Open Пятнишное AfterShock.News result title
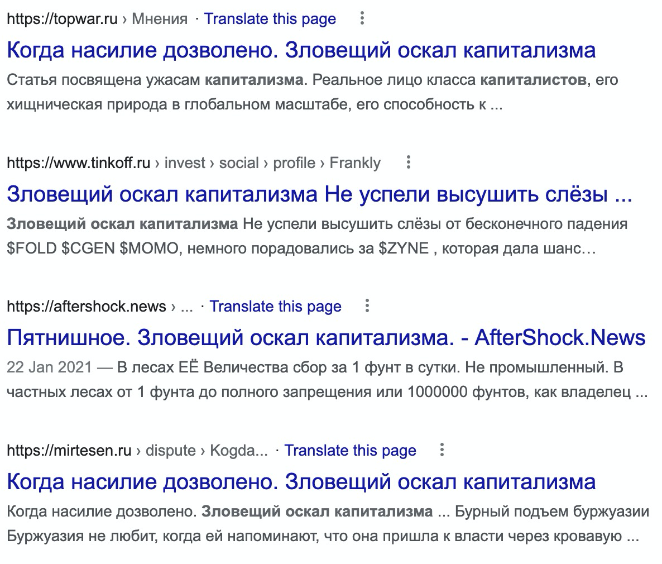 [x=327, y=337]
